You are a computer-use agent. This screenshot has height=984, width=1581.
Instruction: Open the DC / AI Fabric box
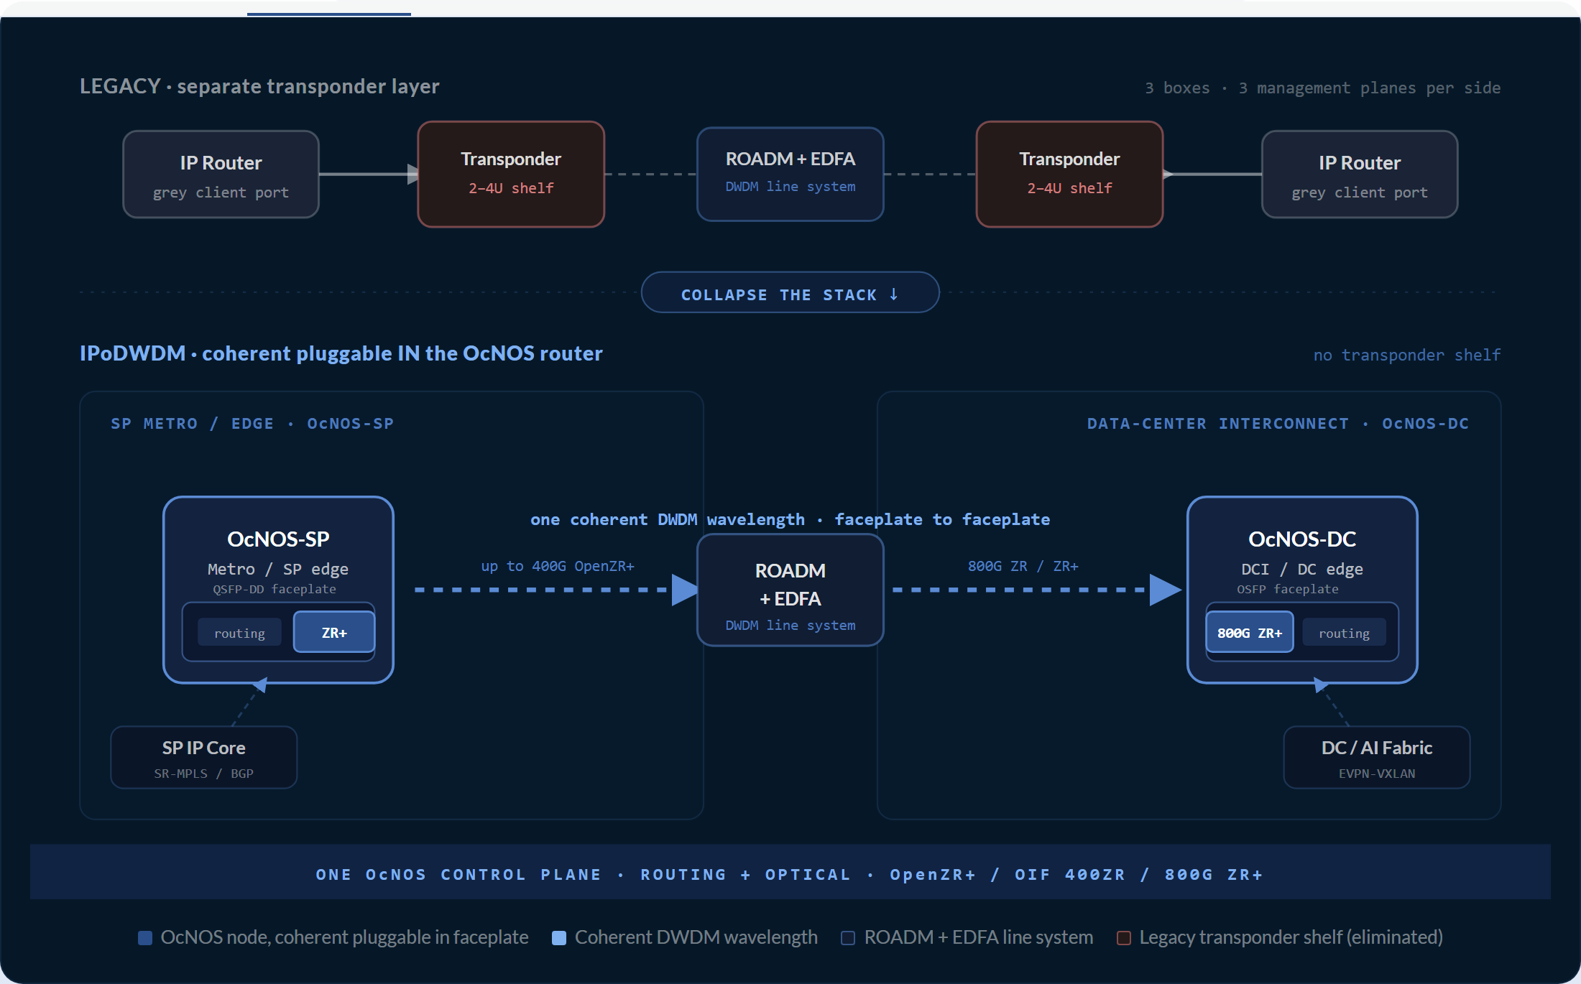(1377, 757)
